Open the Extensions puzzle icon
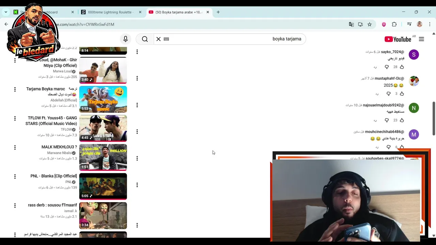Screen dimensions: 436x245 (394, 24)
